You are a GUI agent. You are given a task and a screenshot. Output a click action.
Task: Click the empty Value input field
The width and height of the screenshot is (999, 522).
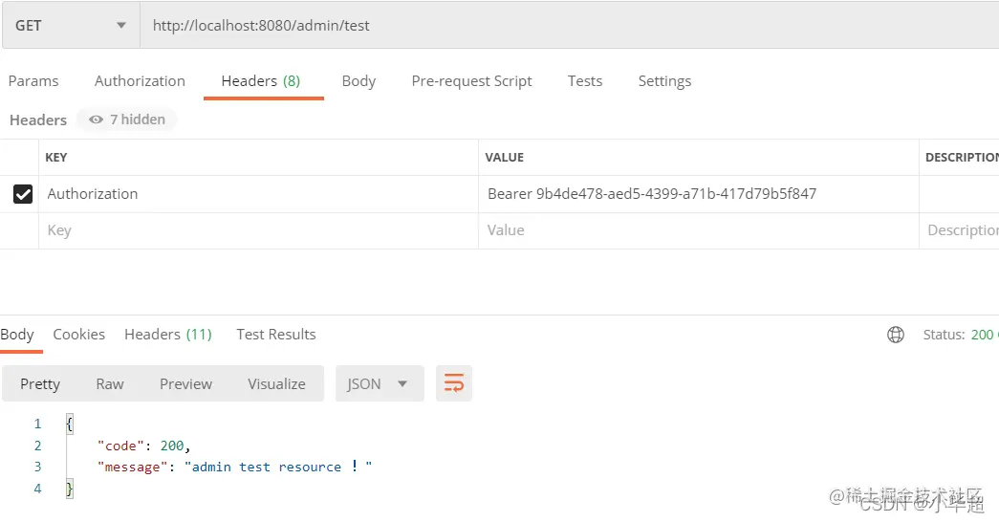(698, 230)
